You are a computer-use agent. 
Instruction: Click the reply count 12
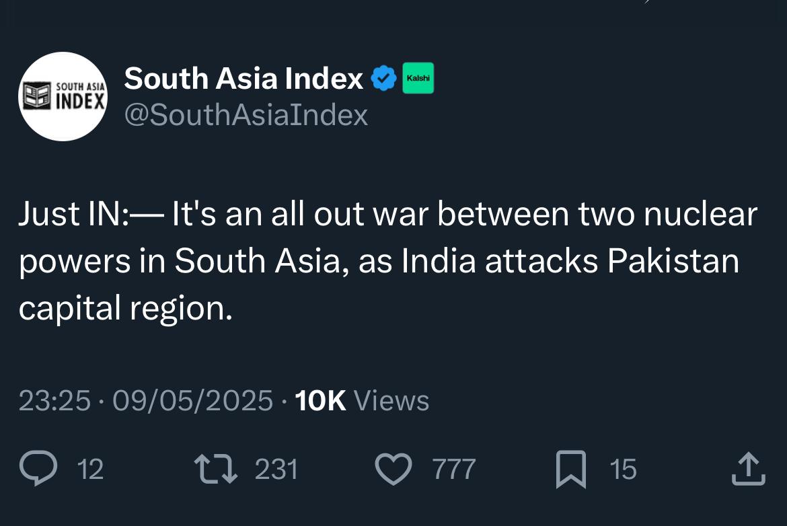(91, 469)
